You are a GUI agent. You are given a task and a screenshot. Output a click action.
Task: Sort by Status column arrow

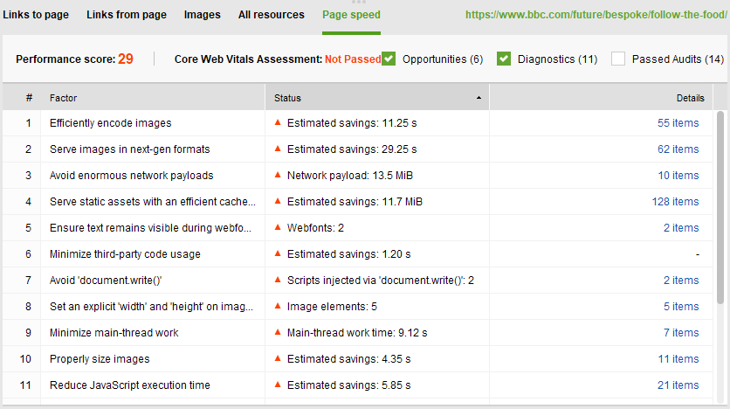(x=479, y=98)
